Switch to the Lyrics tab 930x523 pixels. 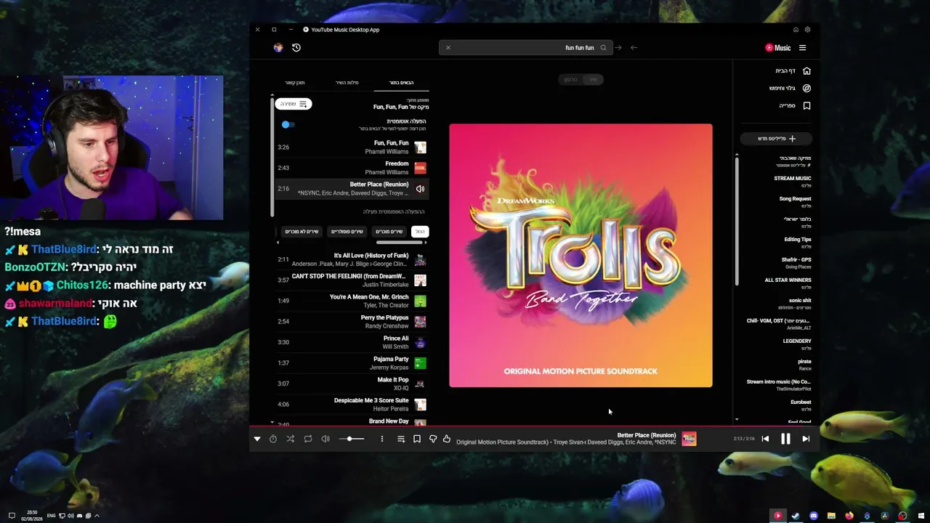(347, 83)
